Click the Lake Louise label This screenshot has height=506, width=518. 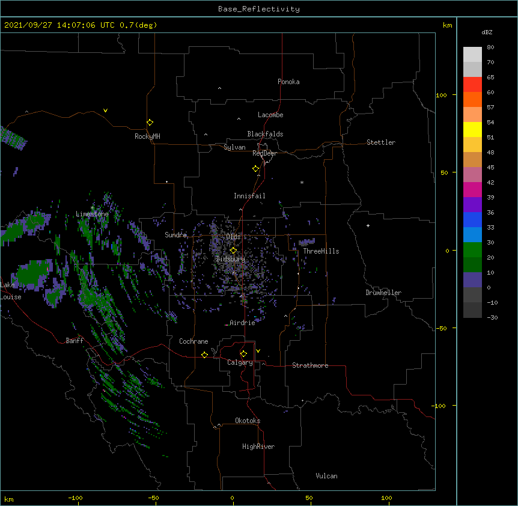pos(11,291)
